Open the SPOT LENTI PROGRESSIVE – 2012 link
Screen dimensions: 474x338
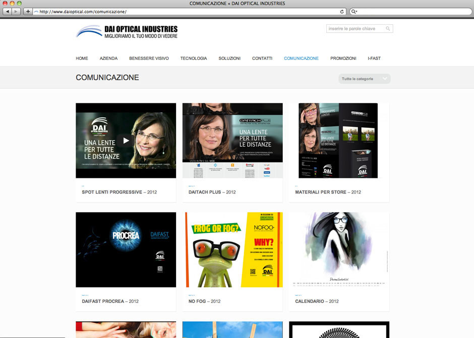click(x=120, y=192)
